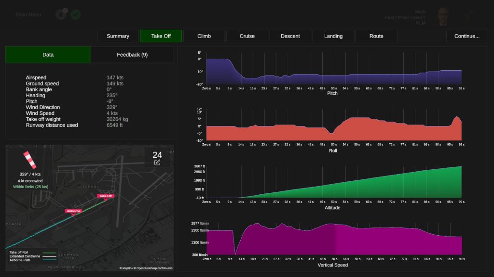Click the airplane icon in the top-right corner

pos(467,16)
